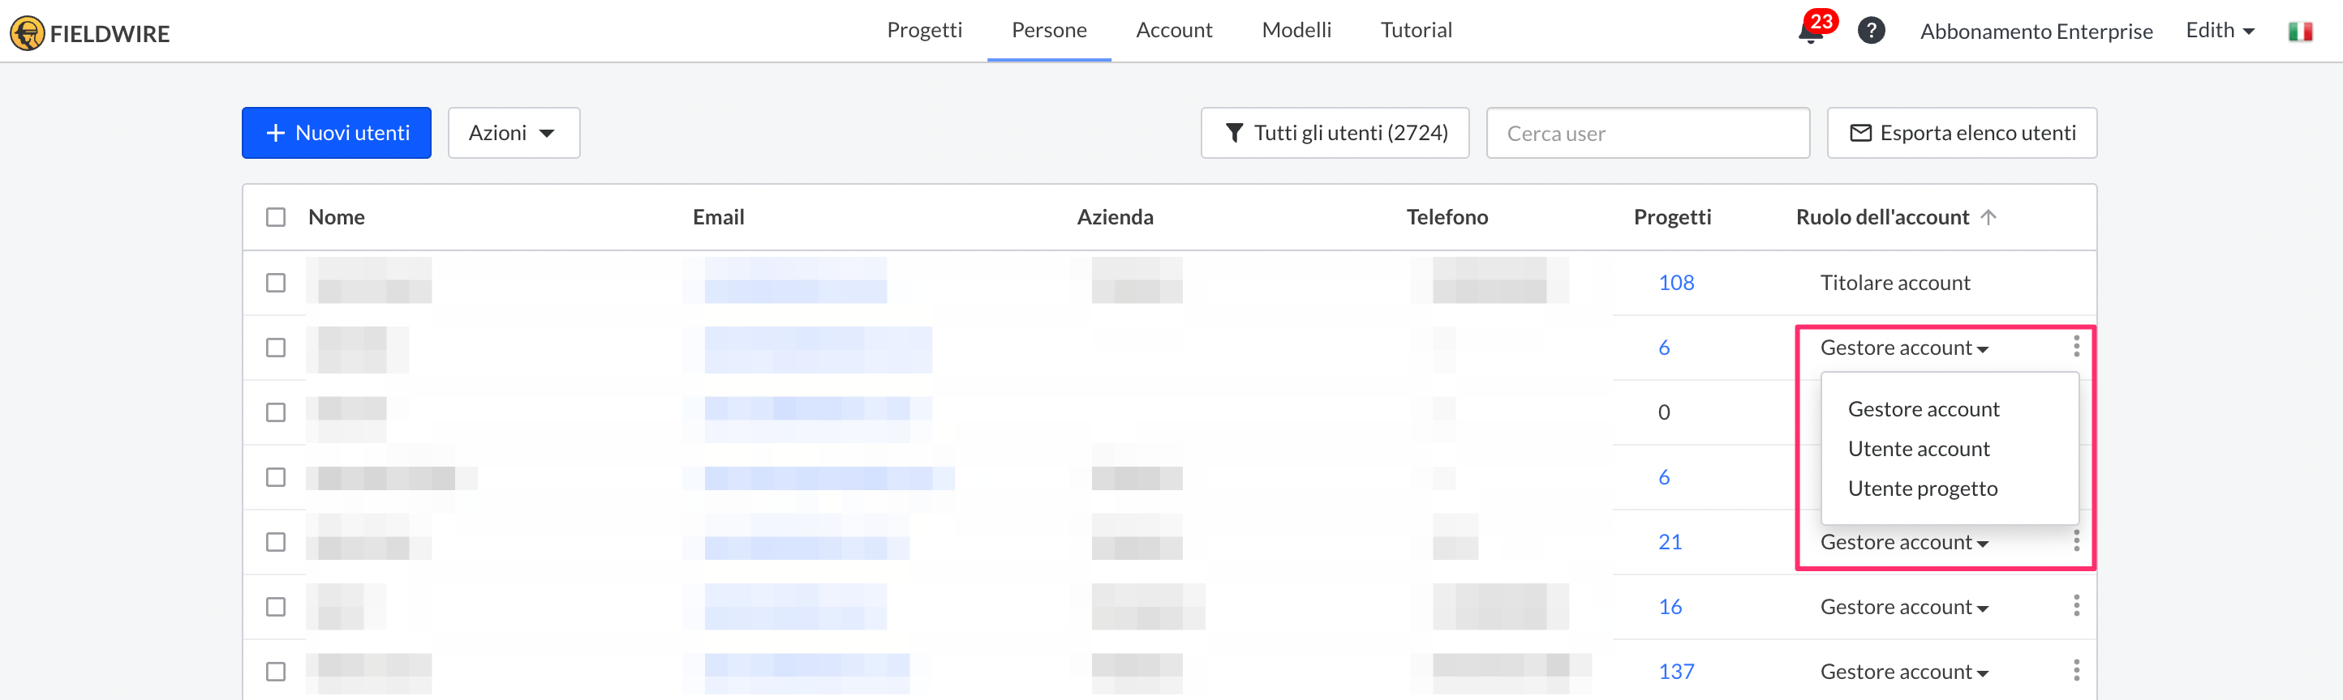Viewport: 2343px width, 700px height.
Task: Click sort arrow next to Ruolo dell'account
Action: (x=1988, y=217)
